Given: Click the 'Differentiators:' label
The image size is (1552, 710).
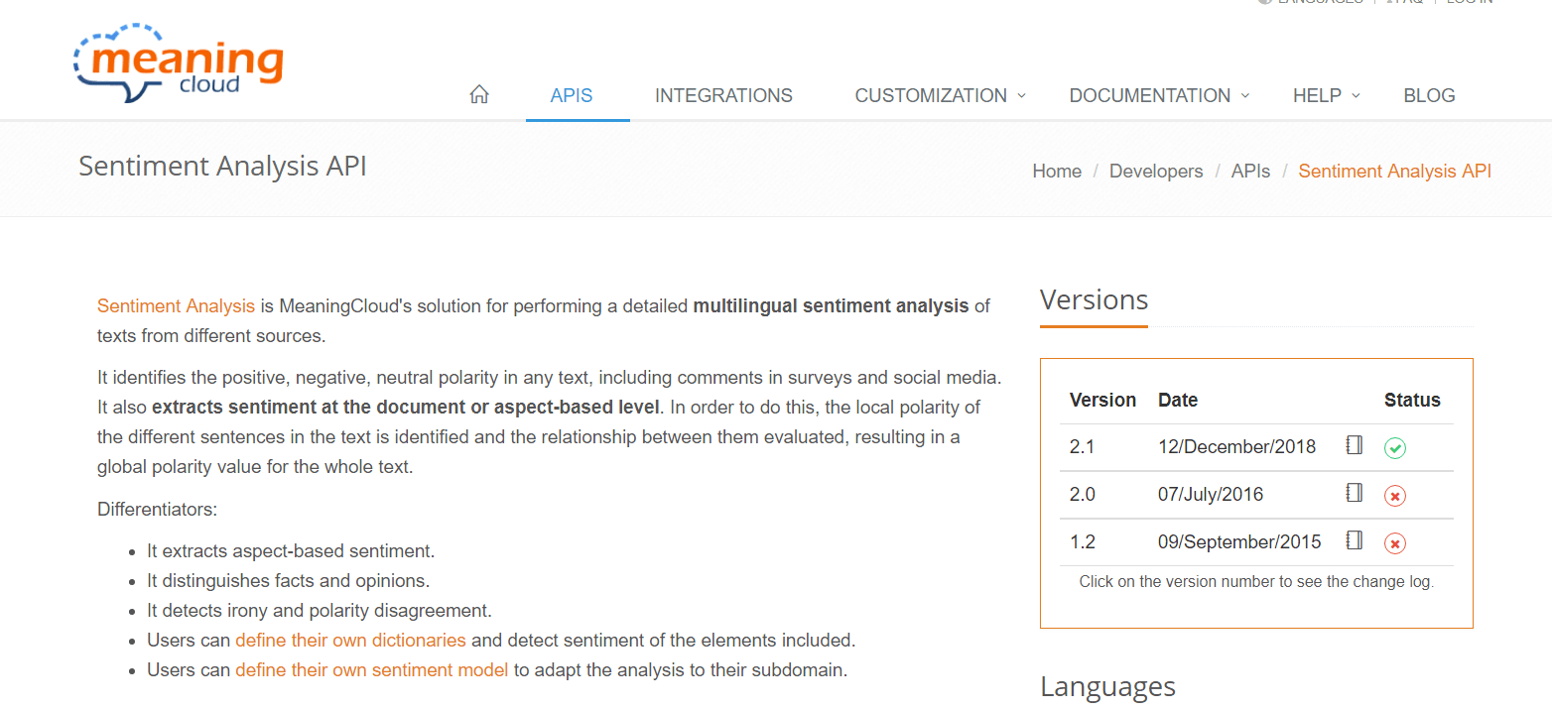Looking at the screenshot, I should (157, 510).
